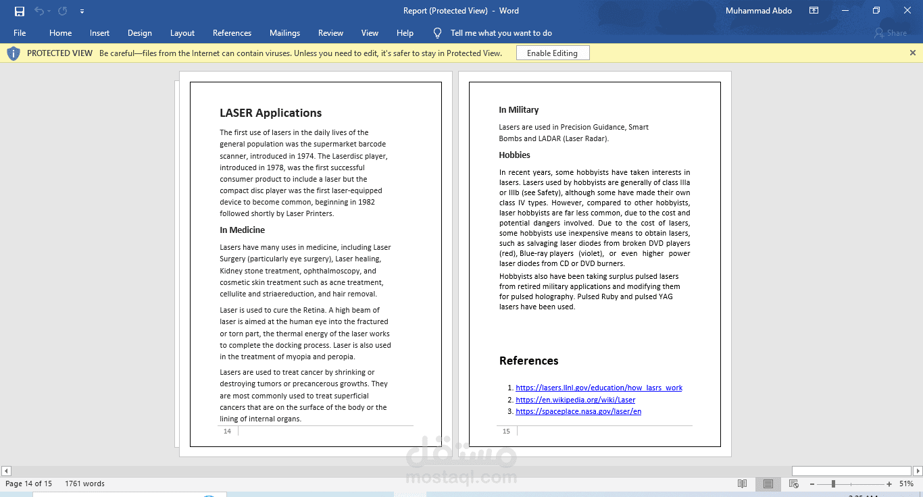Click the zoom in plus button

(x=889, y=483)
